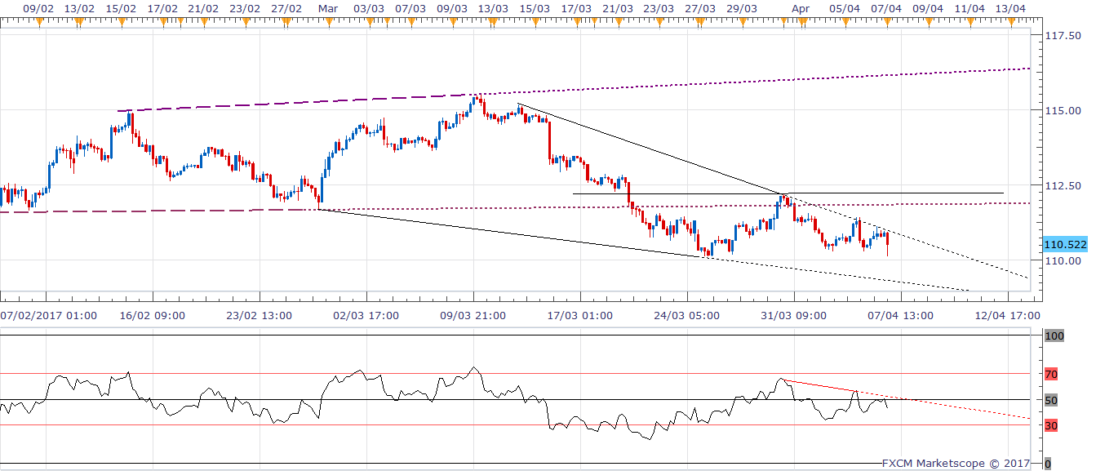Click the 11/04 date label on top axis
The width and height of the screenshot is (1096, 471).
(969, 7)
